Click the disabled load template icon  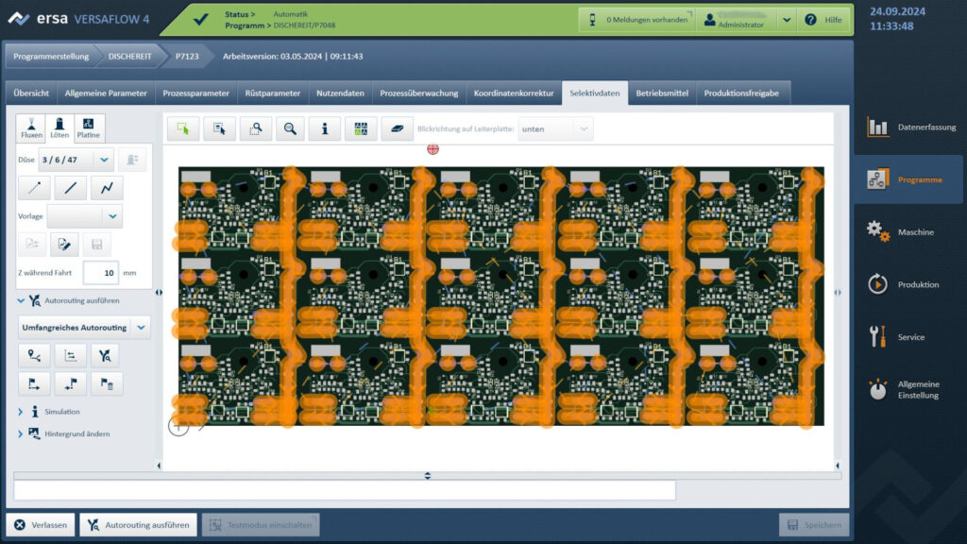click(31, 245)
